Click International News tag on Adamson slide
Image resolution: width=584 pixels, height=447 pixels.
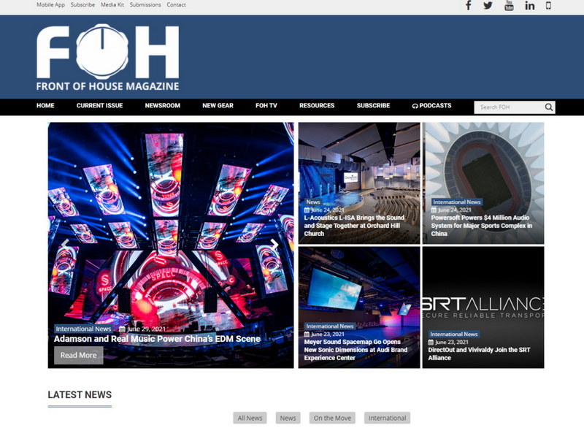point(83,329)
